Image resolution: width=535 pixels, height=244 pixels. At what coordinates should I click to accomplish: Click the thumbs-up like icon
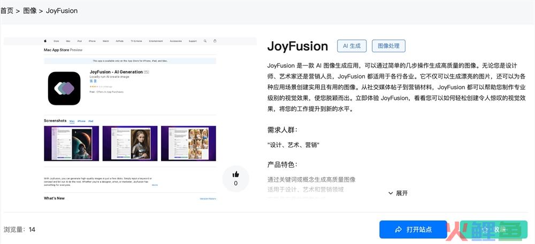coord(235,174)
